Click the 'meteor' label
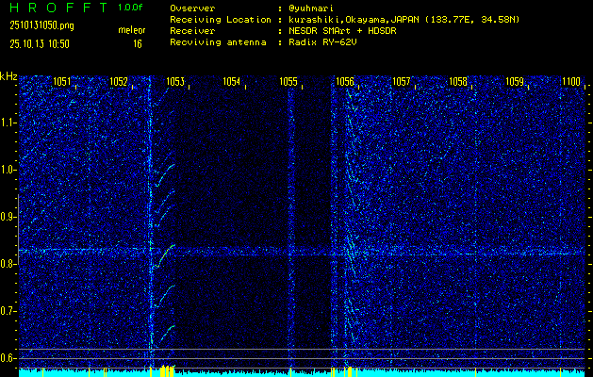 [132, 30]
